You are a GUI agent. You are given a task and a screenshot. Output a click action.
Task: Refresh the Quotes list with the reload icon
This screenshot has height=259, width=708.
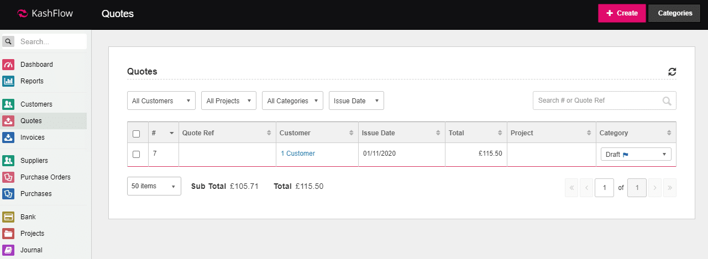tap(672, 72)
